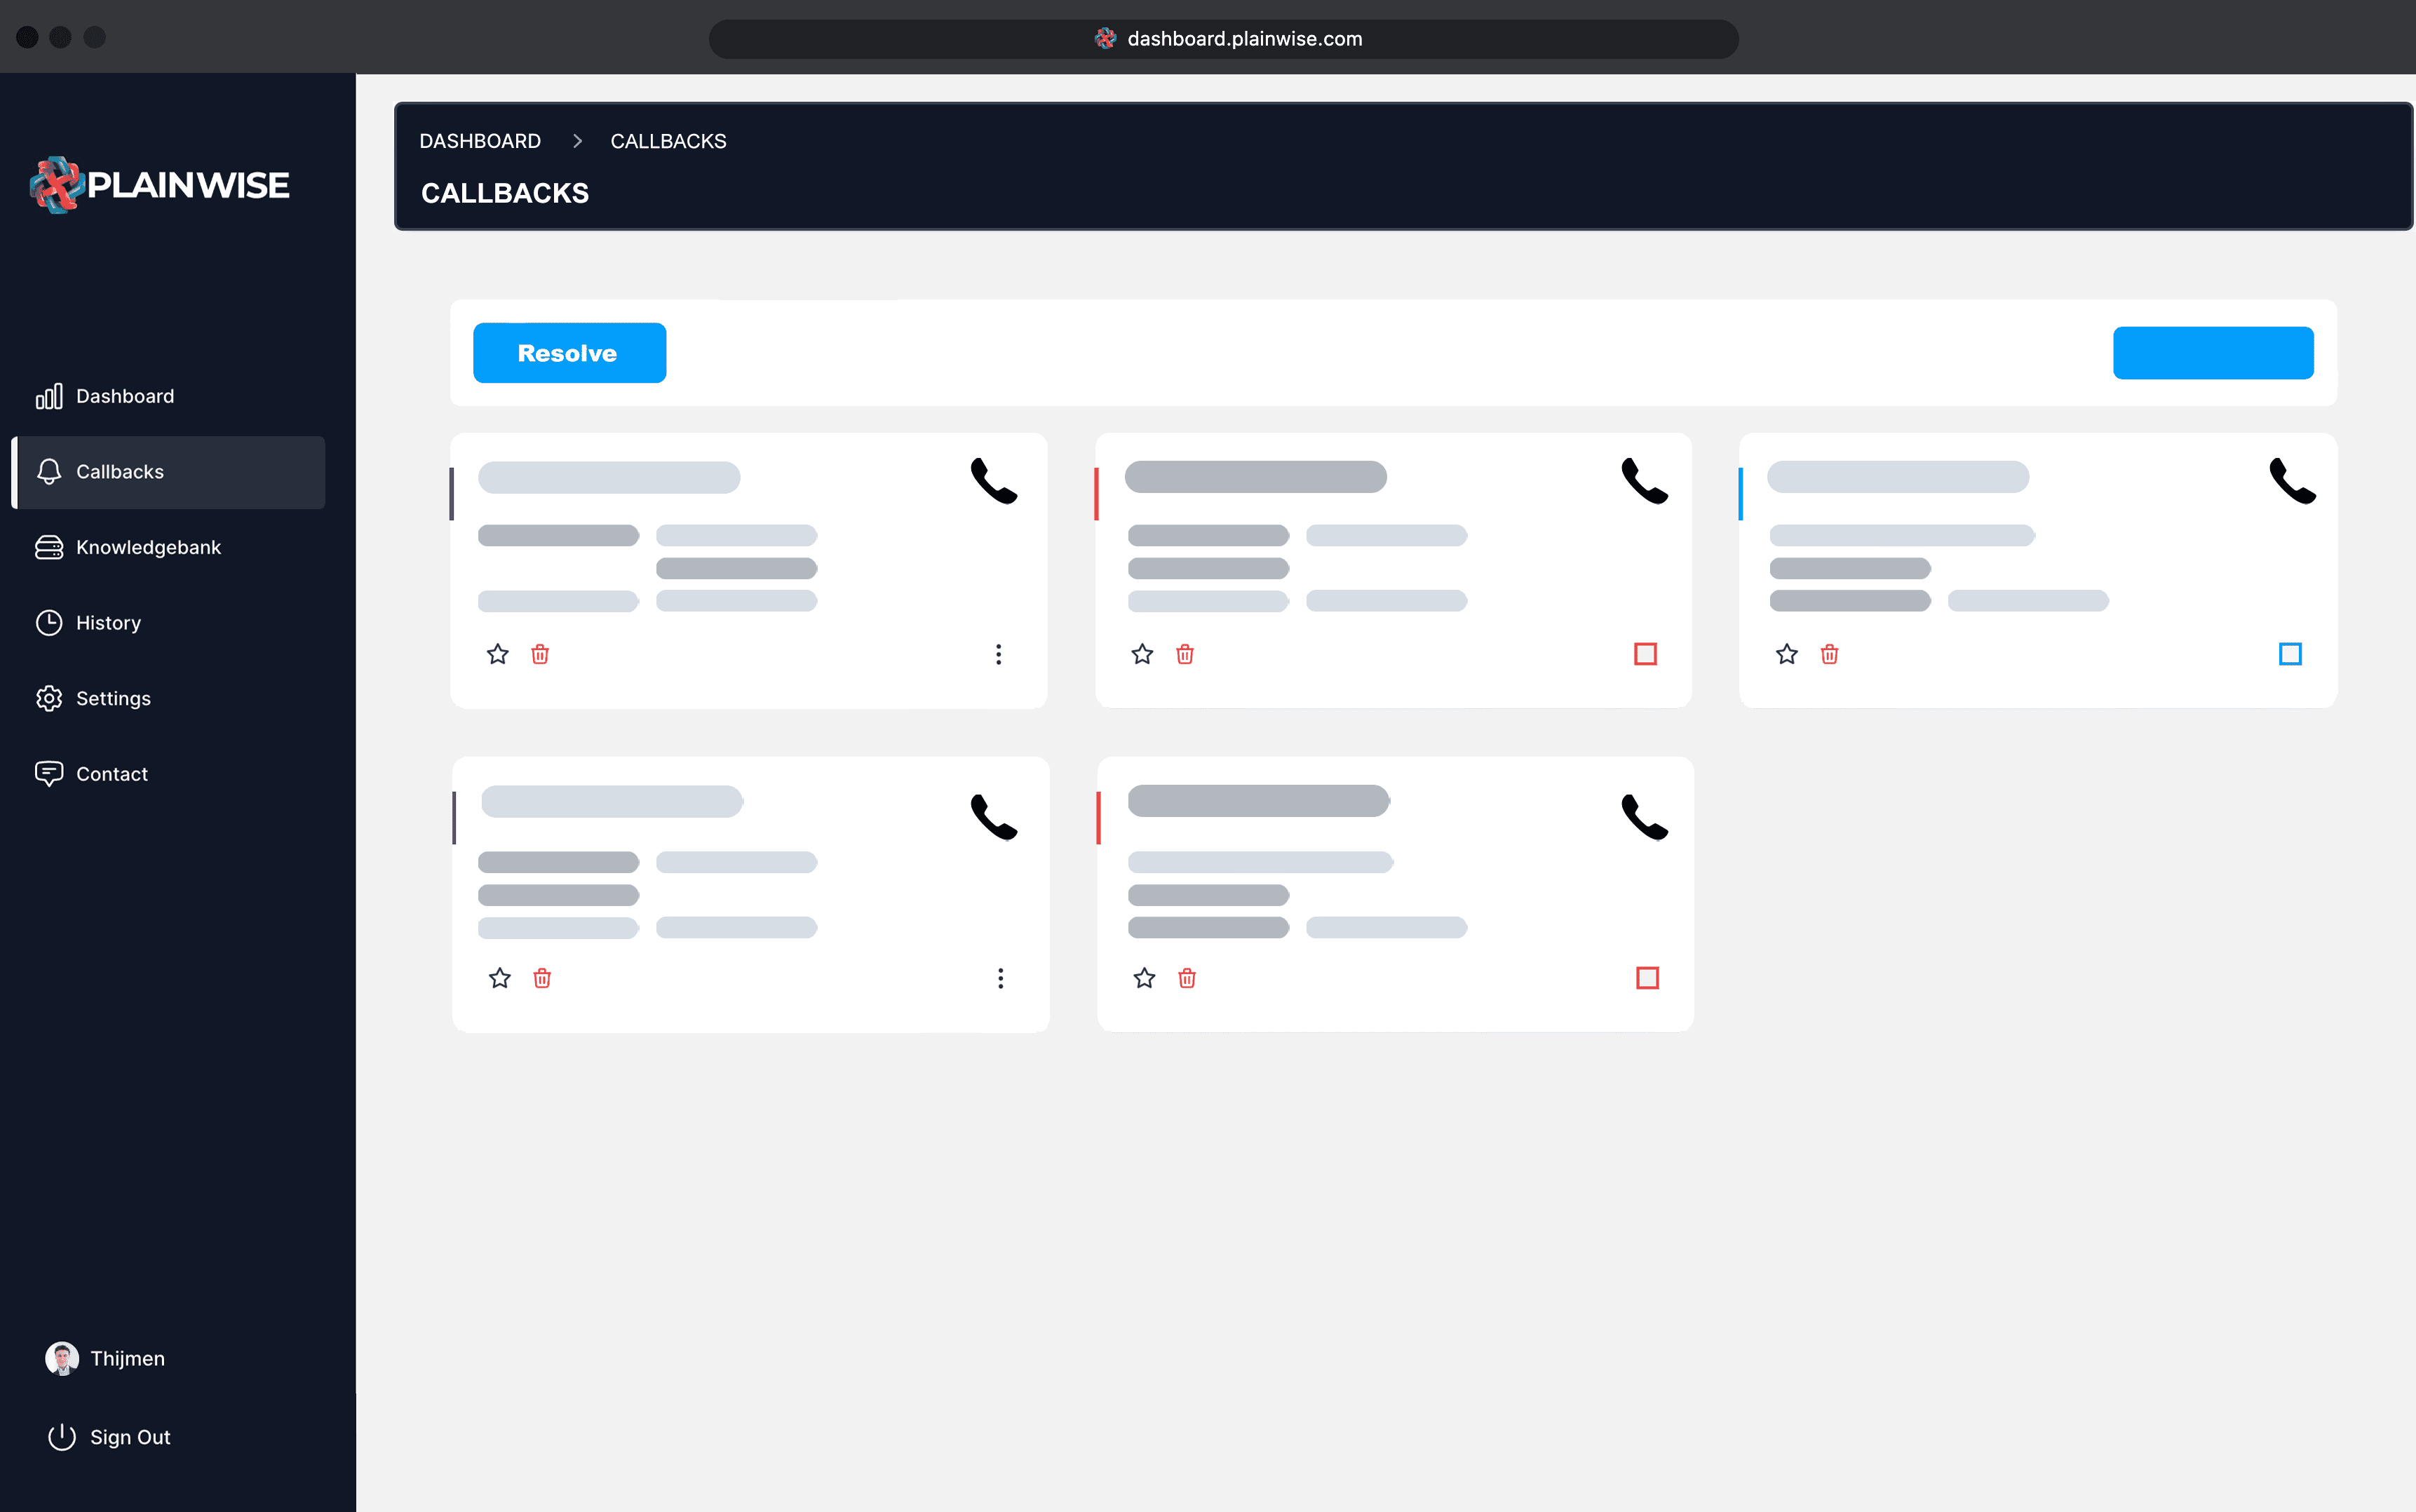Screen dimensions: 2416x1512
Task: Click the Resolve button
Action: 569,353
